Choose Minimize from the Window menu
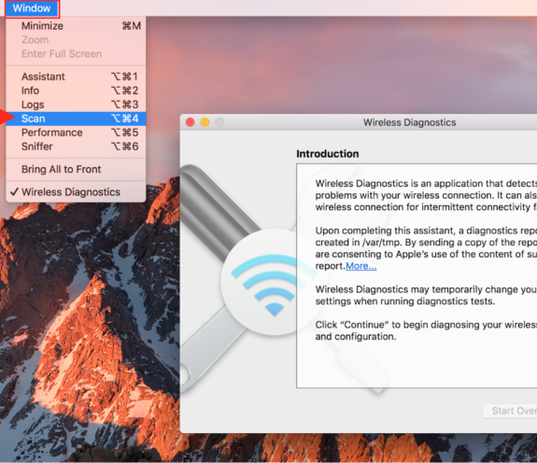 click(x=76, y=26)
